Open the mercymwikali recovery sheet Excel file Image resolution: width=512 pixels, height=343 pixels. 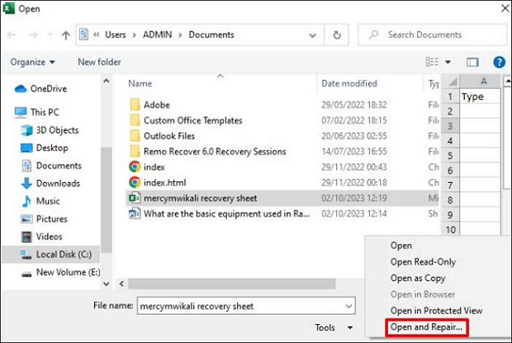click(x=200, y=198)
